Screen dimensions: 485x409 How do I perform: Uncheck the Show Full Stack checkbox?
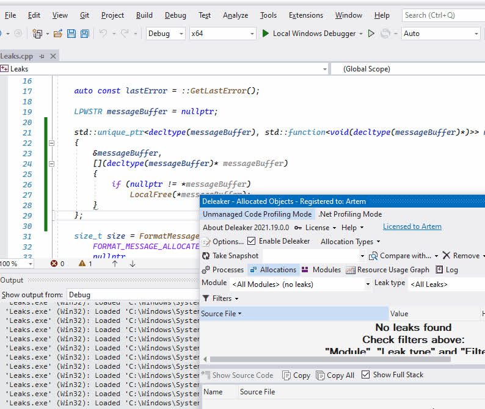[365, 375]
